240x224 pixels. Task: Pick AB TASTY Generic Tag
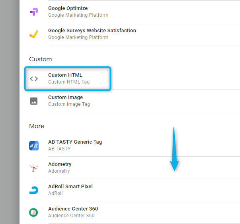coord(75,142)
